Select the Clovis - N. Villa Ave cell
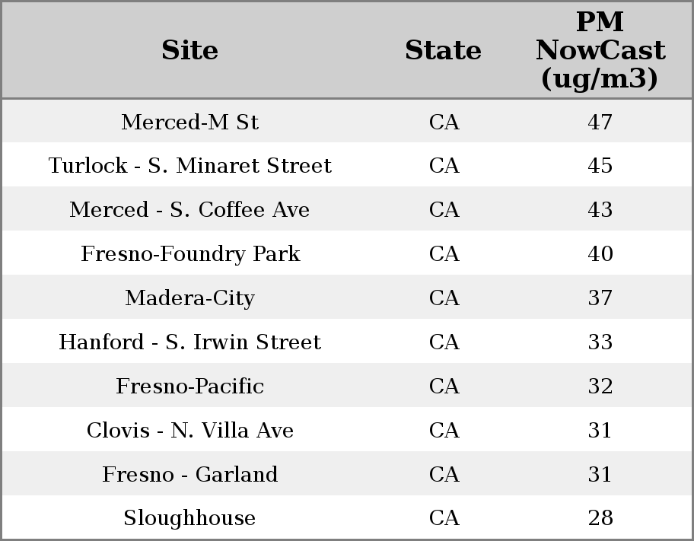This screenshot has height=541, width=694. point(190,430)
